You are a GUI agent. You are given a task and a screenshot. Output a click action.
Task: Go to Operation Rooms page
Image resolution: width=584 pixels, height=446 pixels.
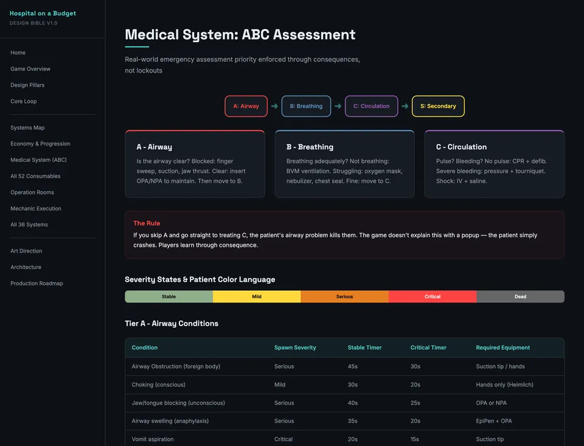32,192
